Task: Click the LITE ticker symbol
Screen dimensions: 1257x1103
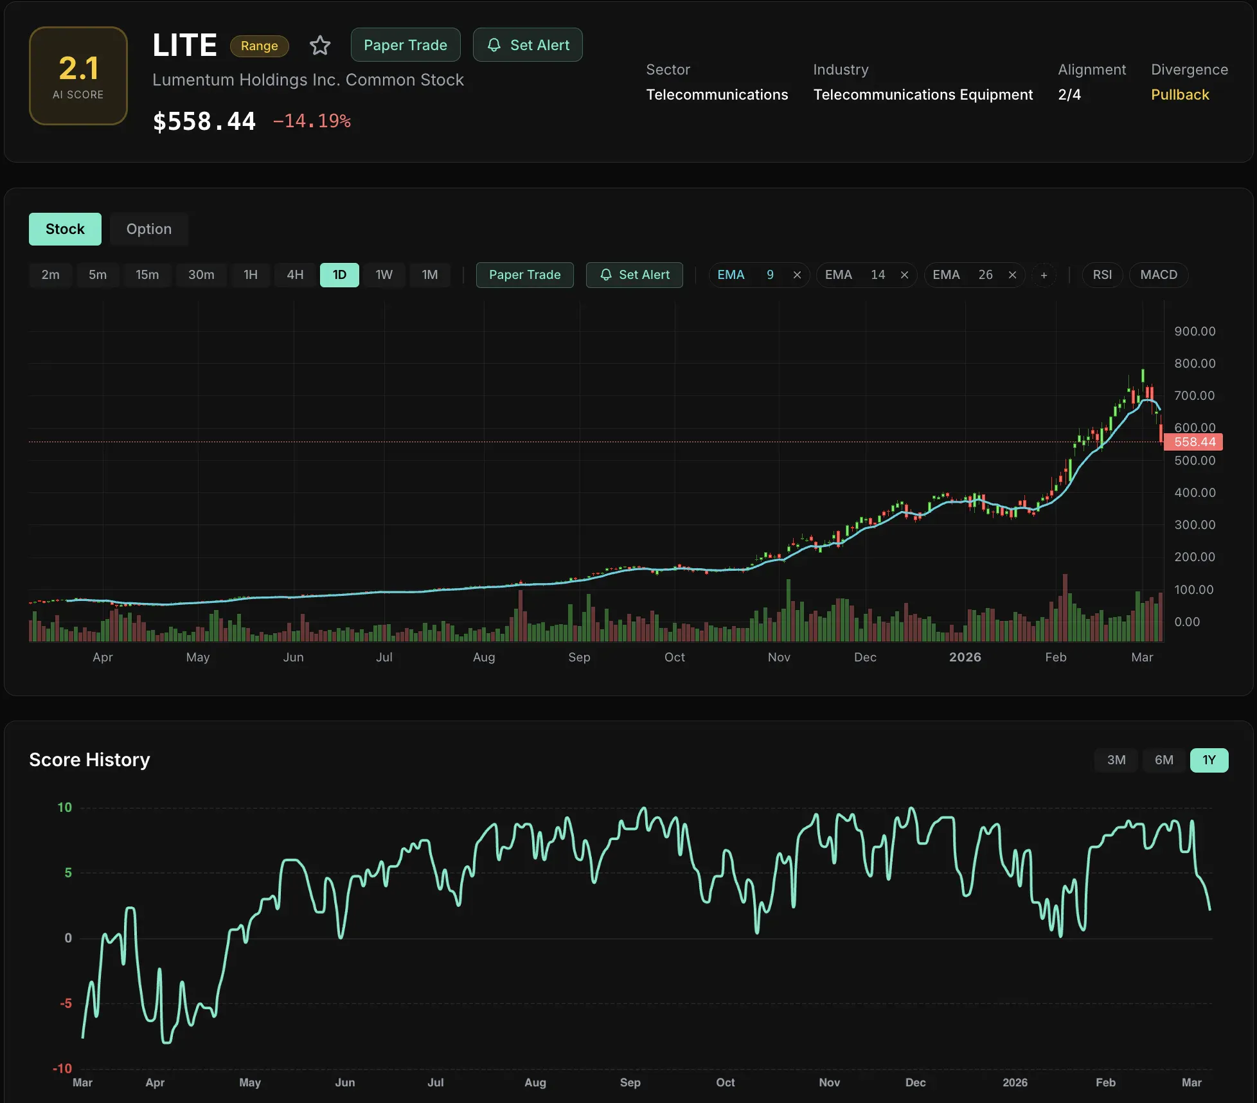Action: (x=185, y=45)
